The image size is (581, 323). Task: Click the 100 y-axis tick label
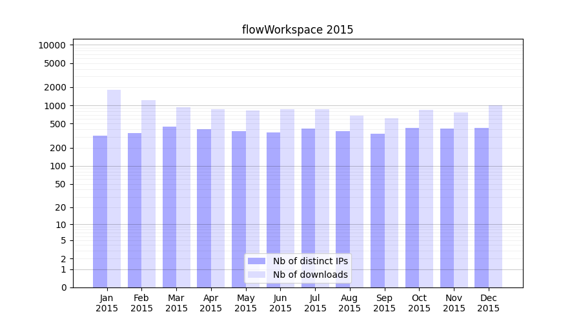(59, 166)
